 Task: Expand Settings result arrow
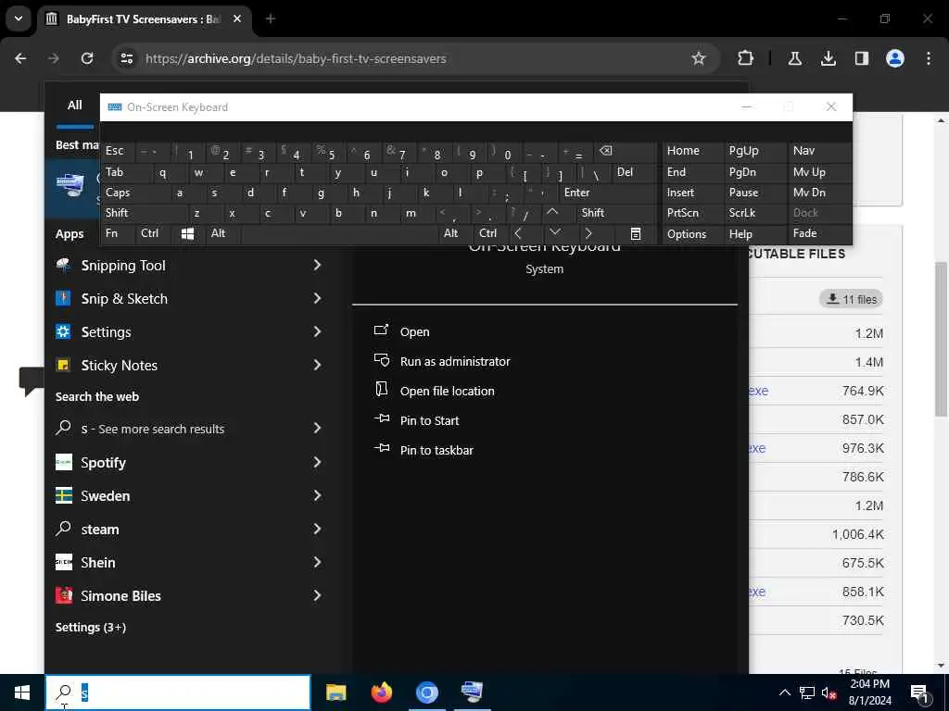click(x=317, y=331)
